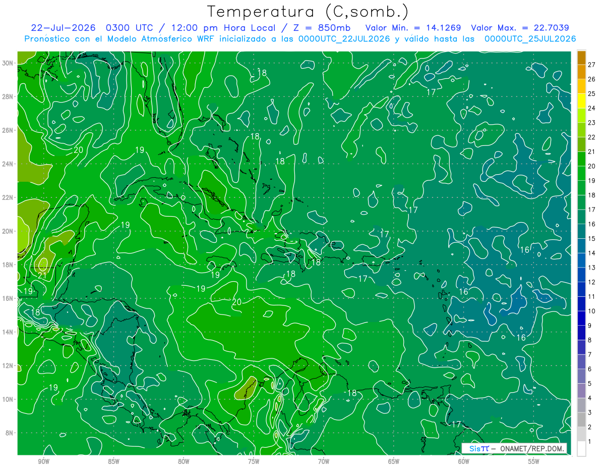Click the '24N' latitude label
Image resolution: width=605 pixels, height=468 pixels.
(9, 164)
